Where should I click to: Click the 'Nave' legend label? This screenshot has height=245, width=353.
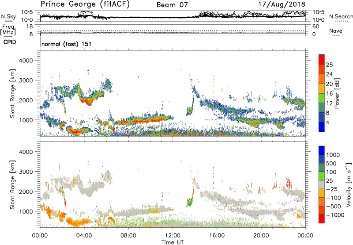[336, 31]
